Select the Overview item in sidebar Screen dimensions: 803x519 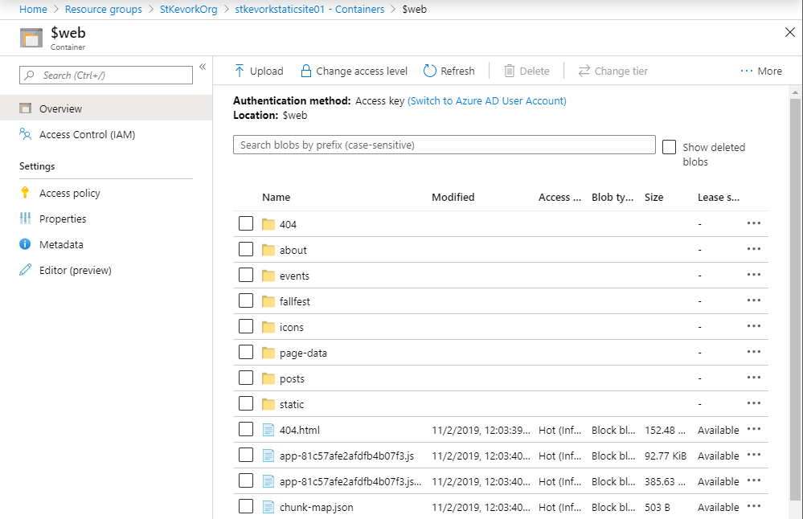[60, 108]
